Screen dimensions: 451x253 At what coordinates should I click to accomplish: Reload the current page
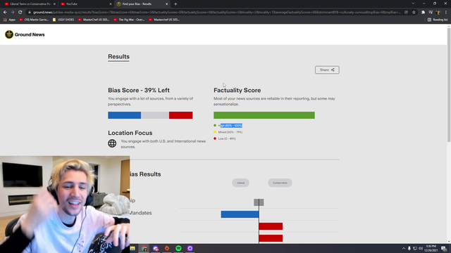(x=20, y=13)
